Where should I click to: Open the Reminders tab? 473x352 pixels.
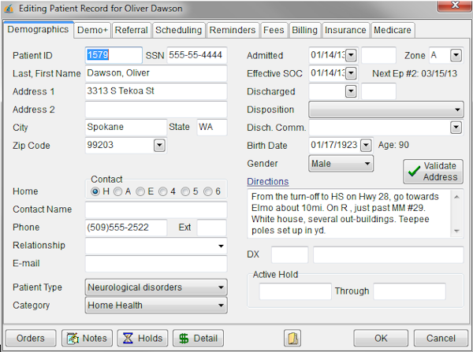[233, 30]
